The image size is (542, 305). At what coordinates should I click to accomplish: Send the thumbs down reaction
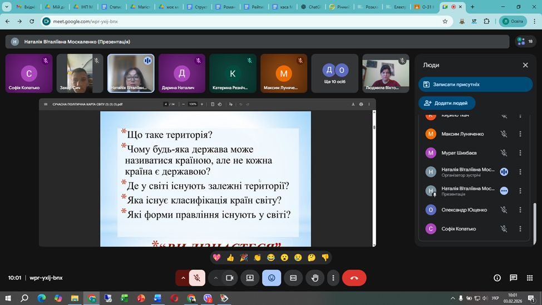(326, 257)
